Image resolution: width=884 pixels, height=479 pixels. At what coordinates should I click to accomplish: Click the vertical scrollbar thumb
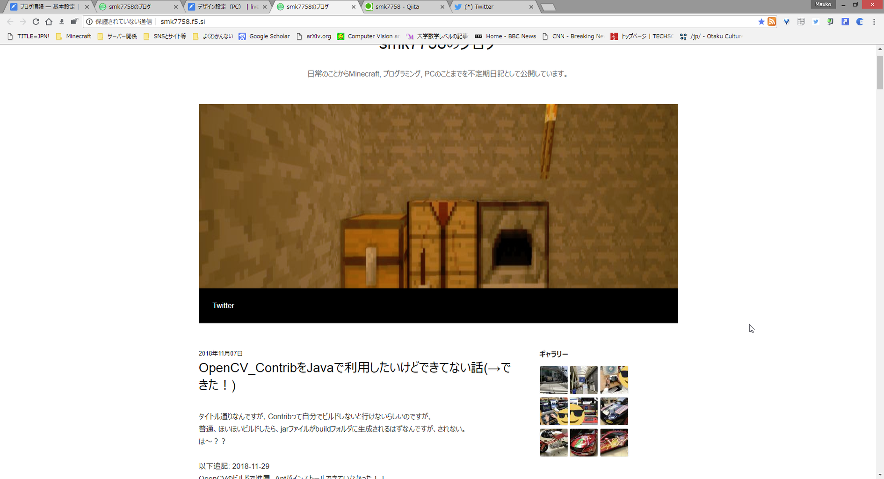click(880, 72)
